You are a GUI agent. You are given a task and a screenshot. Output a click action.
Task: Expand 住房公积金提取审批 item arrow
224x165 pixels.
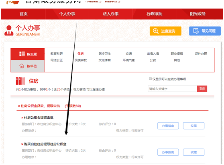pyautogui.click(x=22, y=118)
